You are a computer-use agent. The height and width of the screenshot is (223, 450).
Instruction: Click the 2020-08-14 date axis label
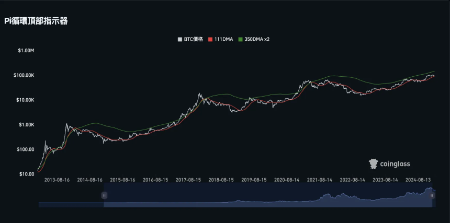click(x=287, y=180)
